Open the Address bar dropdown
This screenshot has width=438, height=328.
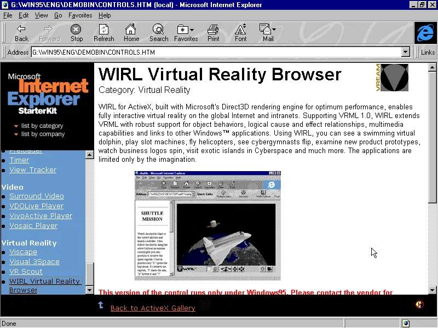[406, 52]
